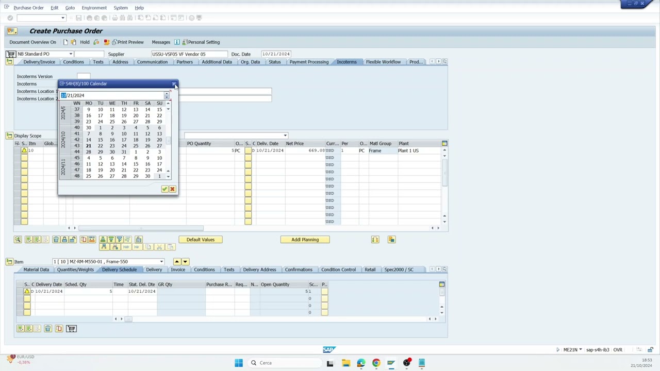Click the Print Preview button
This screenshot has width=660, height=371.
point(127,42)
